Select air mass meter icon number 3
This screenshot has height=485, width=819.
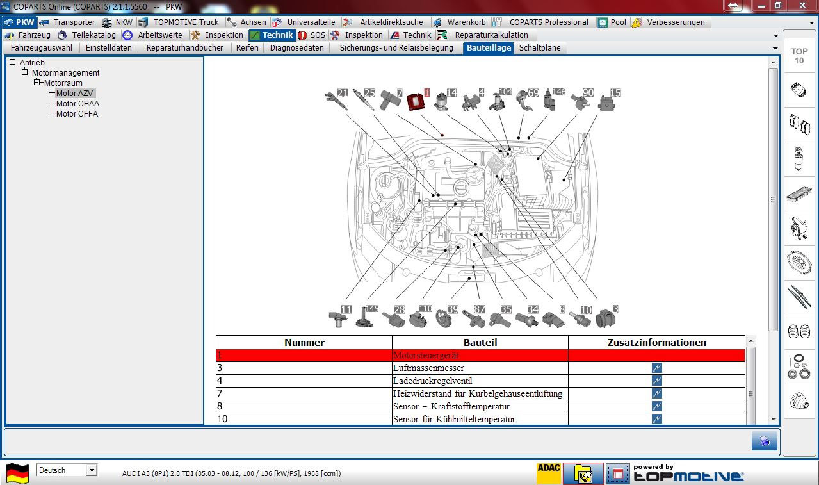pos(607,316)
